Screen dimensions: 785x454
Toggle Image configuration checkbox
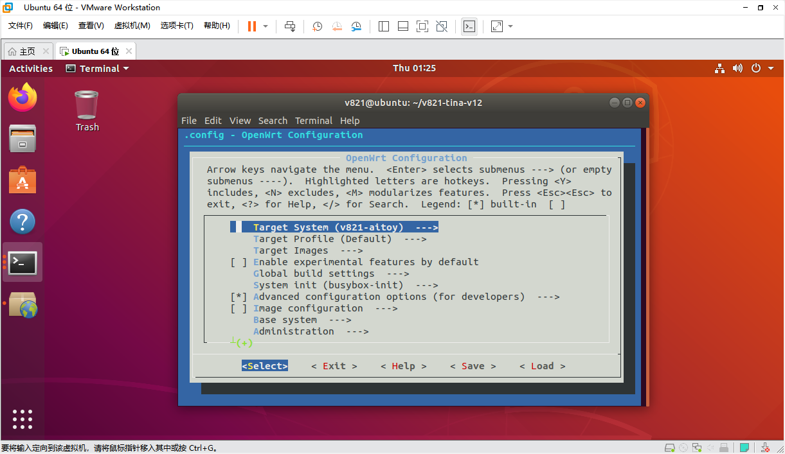pos(239,308)
